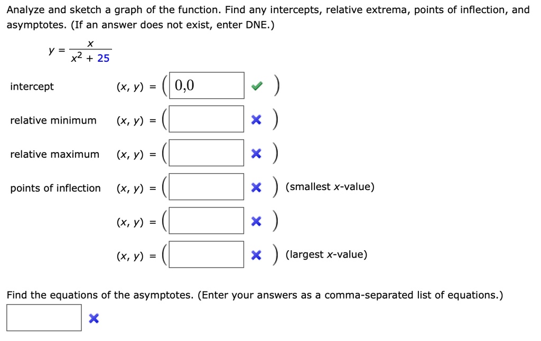Select the function expression y equals x over x squared plus 25
Screen dimensions: 541x341
[x=80, y=51]
